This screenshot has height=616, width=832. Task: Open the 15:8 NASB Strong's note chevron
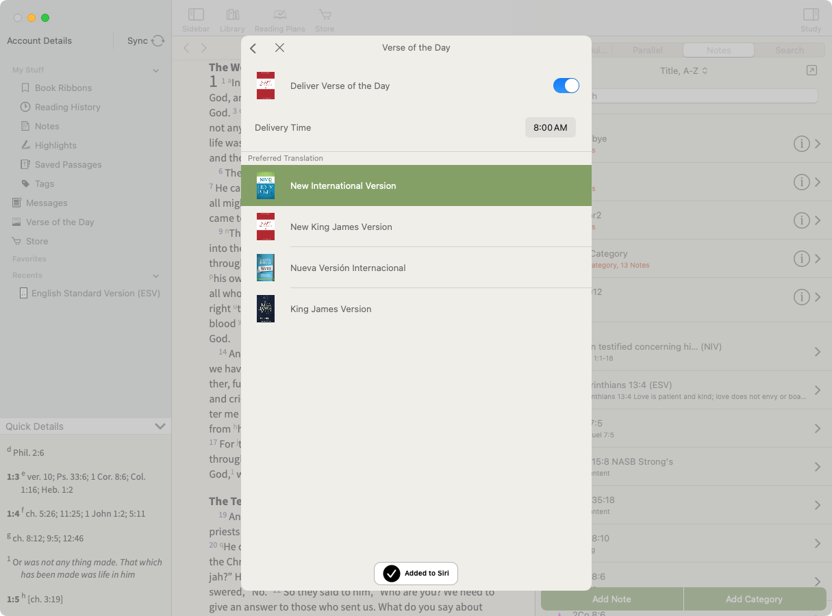click(x=818, y=467)
